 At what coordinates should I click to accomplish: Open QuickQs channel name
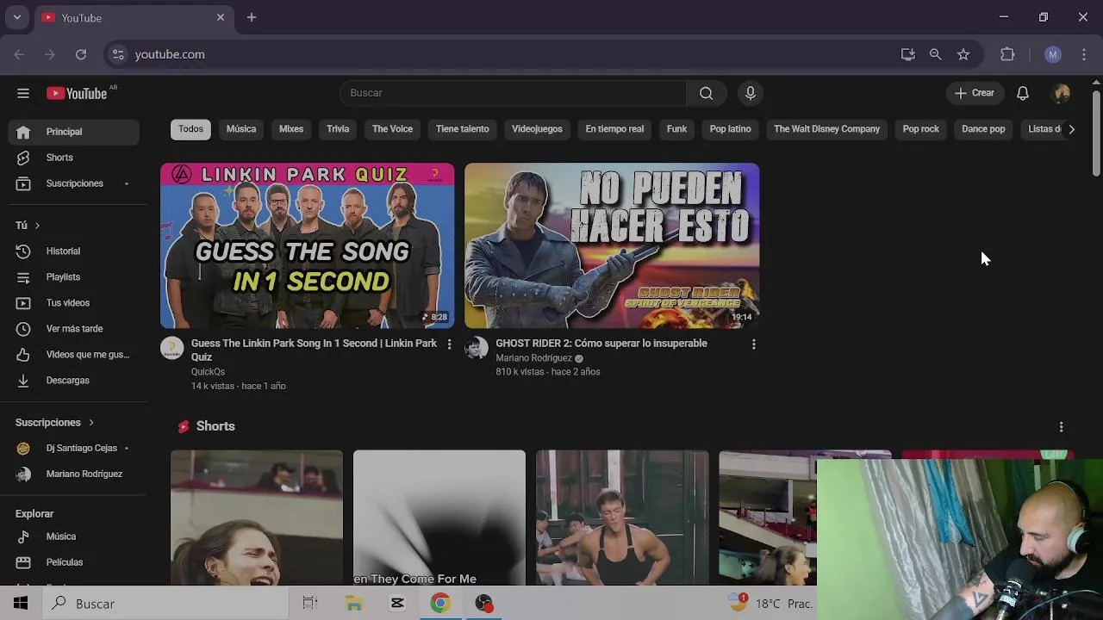point(208,372)
